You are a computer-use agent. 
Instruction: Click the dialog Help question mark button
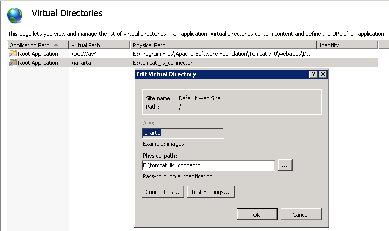click(x=313, y=74)
